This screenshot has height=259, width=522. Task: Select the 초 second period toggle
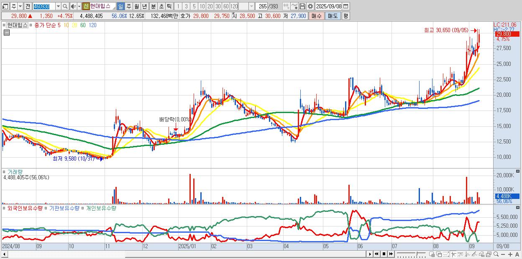tap(161, 6)
